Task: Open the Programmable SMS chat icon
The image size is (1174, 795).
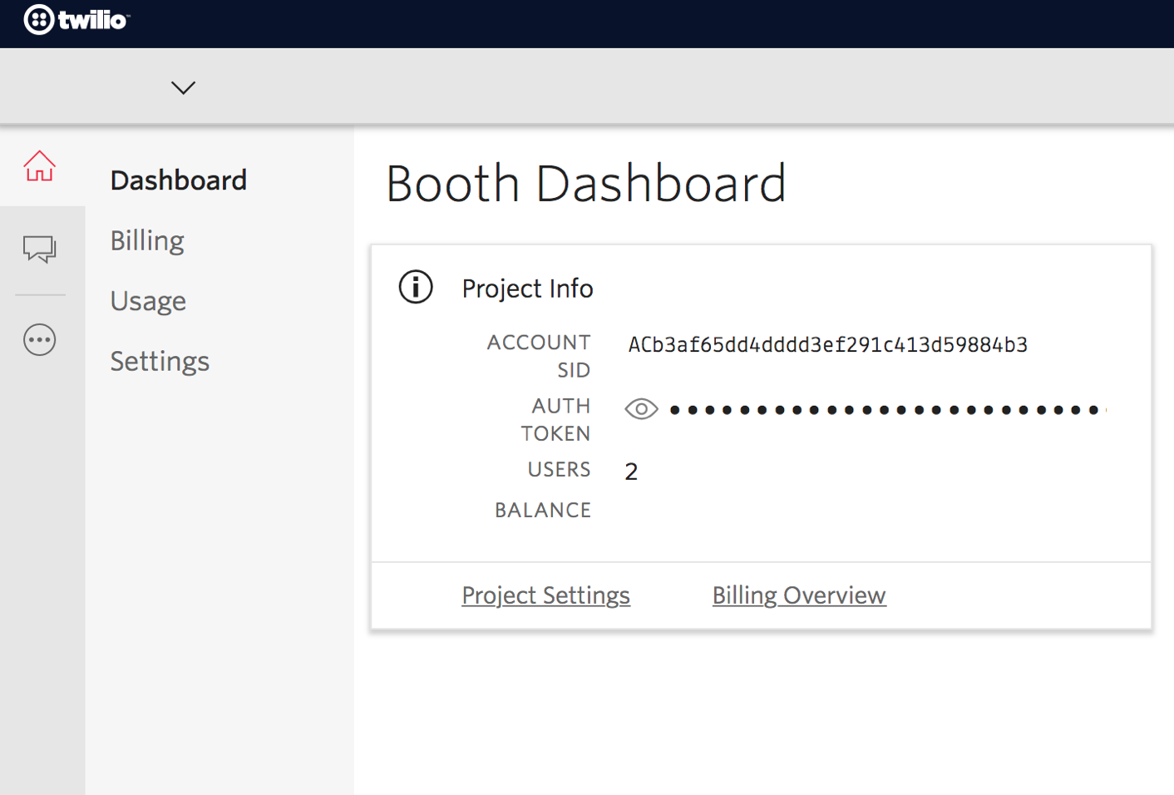Action: (39, 249)
